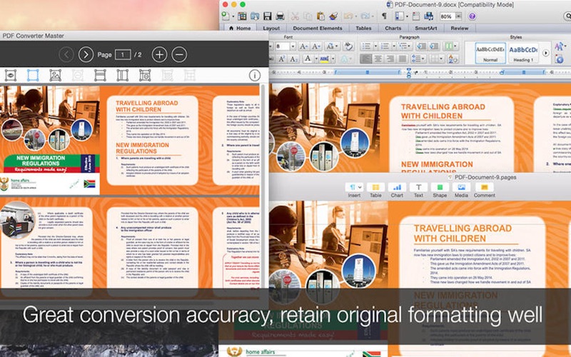Image resolution: width=571 pixels, height=357 pixels.
Task: Open the change case Aa dropdown
Action: (333, 46)
